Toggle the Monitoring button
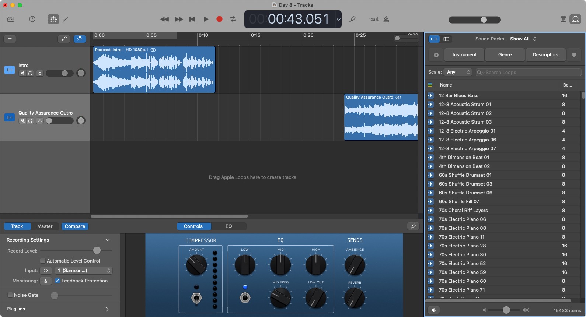This screenshot has width=586, height=317. tap(46, 281)
